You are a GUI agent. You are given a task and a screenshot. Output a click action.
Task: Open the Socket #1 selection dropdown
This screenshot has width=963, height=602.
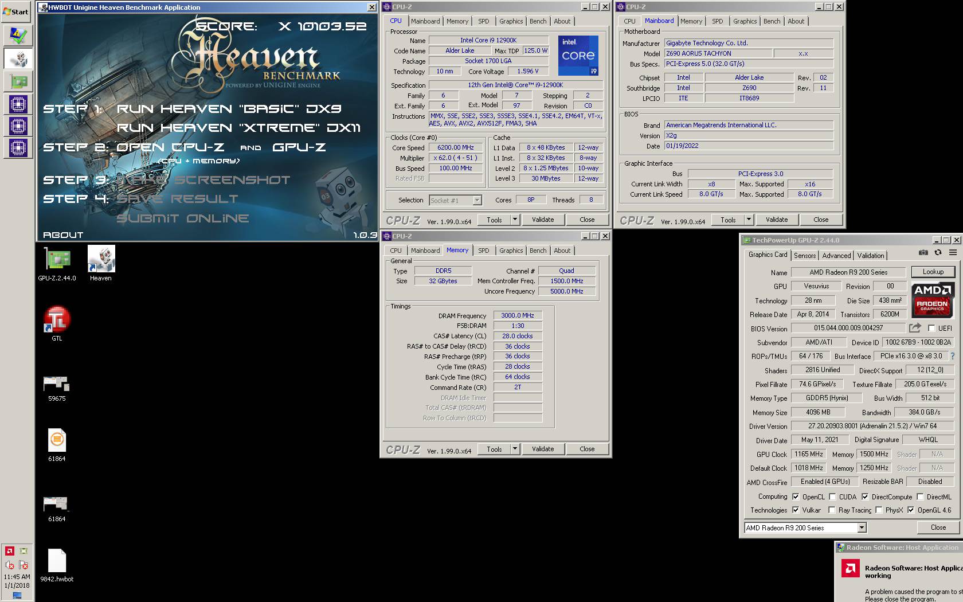[477, 200]
